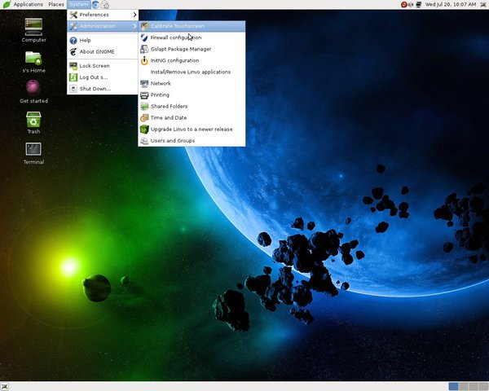Open Firewall configuration
Screen dimensions: 489x391
(192, 37)
